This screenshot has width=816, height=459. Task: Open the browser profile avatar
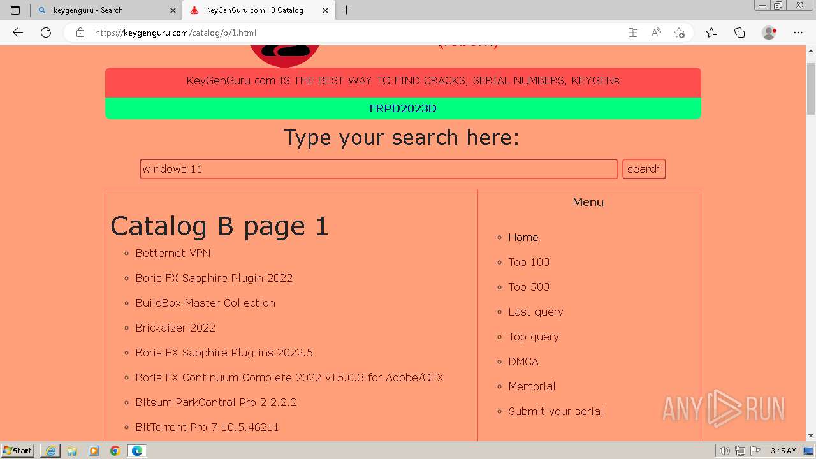click(x=769, y=33)
